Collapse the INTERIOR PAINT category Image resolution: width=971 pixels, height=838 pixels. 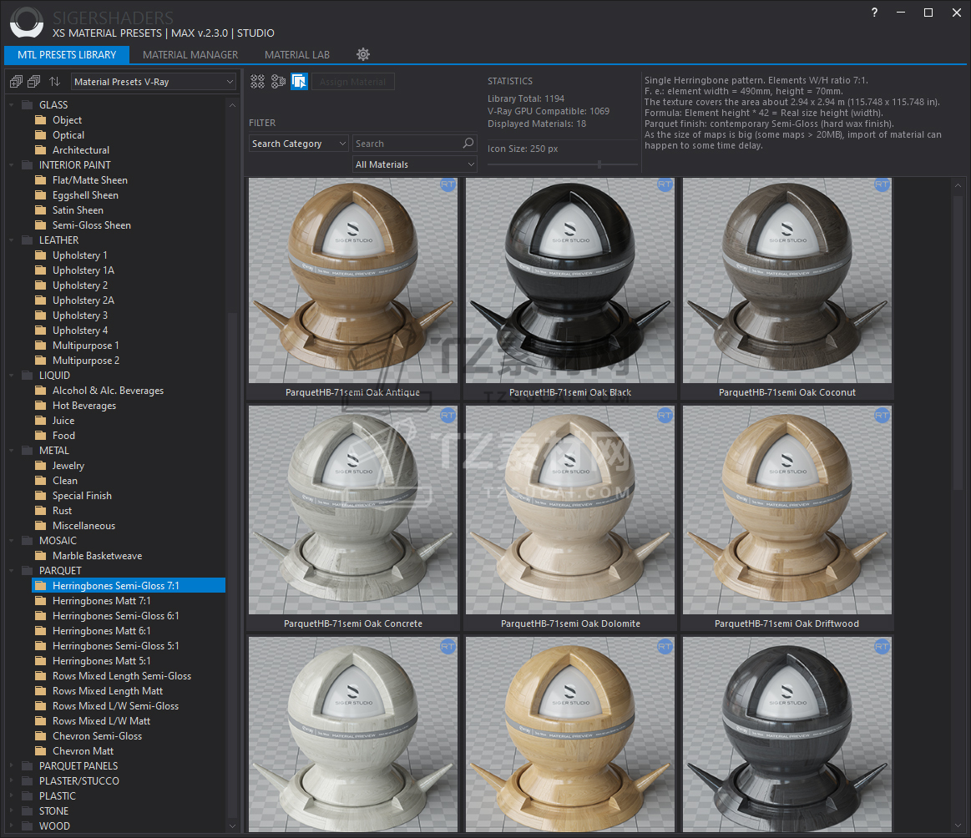(x=11, y=165)
